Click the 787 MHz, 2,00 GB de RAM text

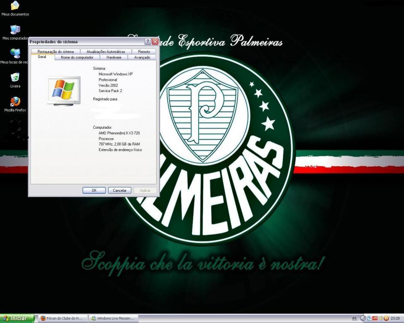coord(119,144)
